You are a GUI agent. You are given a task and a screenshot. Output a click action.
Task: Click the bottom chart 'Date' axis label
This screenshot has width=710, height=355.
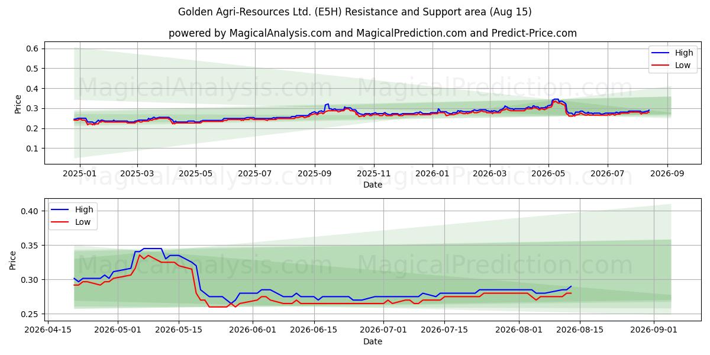coord(373,341)
